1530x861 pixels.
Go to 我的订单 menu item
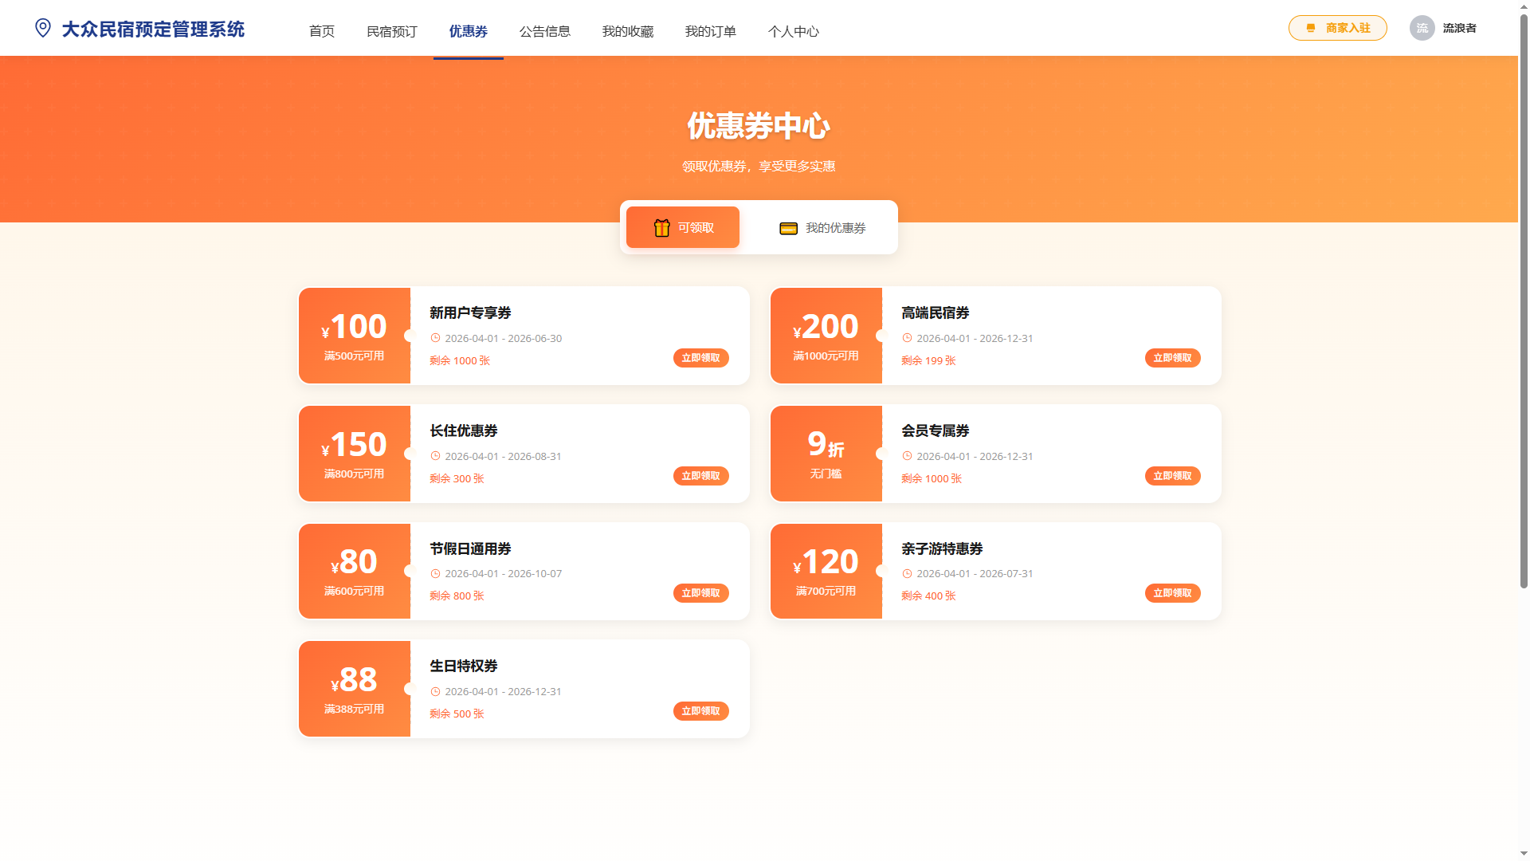click(x=711, y=31)
